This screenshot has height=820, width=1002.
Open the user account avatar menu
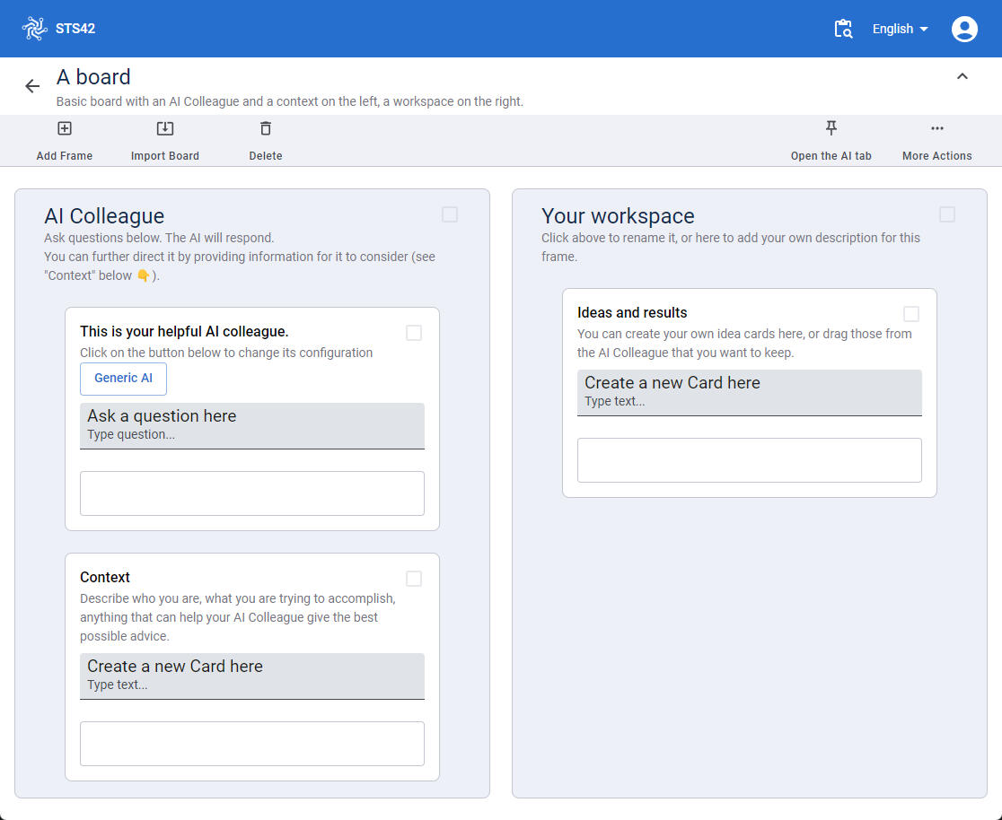click(964, 29)
